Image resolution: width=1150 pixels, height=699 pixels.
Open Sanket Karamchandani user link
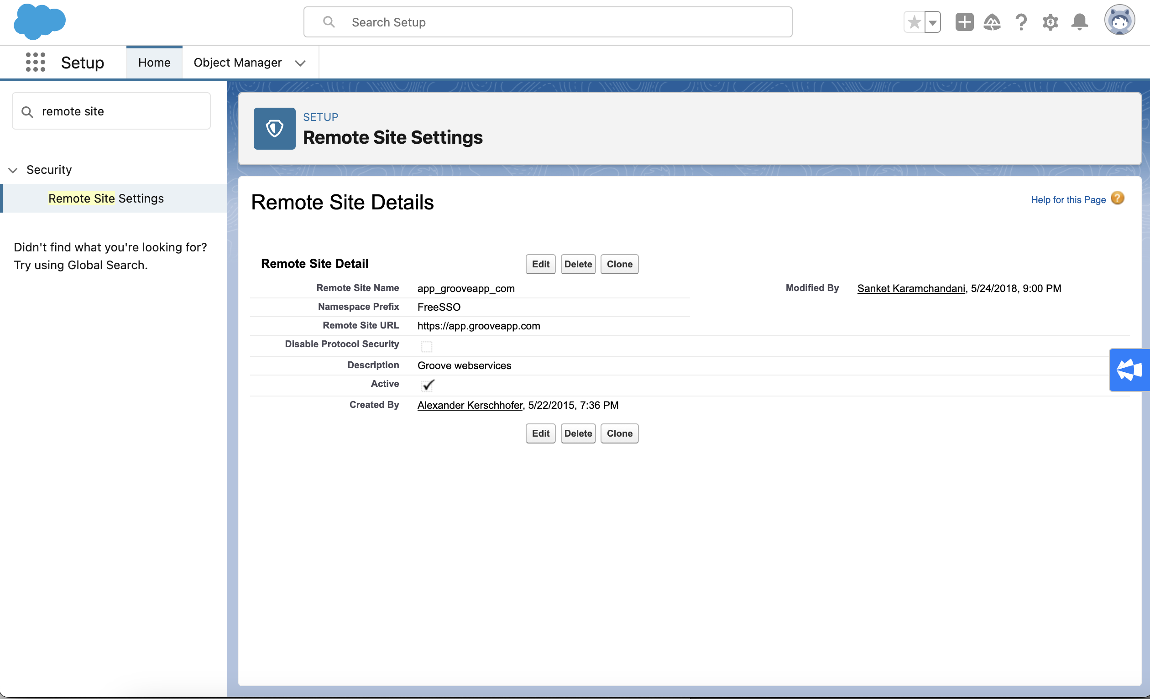[911, 288]
